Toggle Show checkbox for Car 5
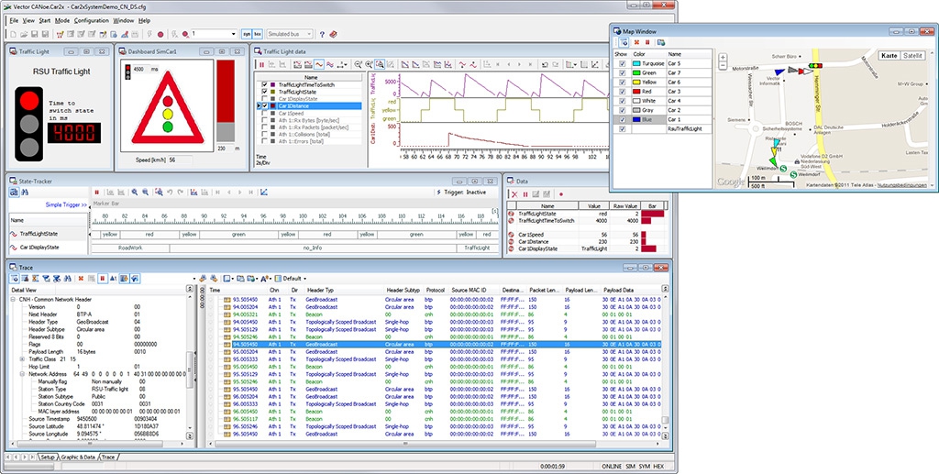This screenshot has width=939, height=474. [623, 63]
